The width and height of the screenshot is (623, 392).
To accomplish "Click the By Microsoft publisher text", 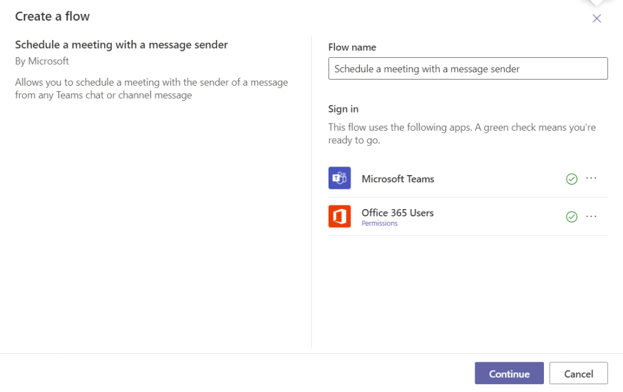I will click(x=42, y=61).
